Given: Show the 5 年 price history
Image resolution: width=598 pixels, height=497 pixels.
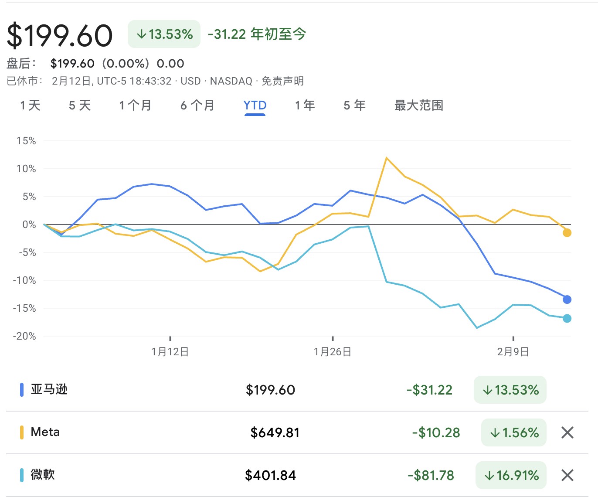Looking at the screenshot, I should coord(354,106).
